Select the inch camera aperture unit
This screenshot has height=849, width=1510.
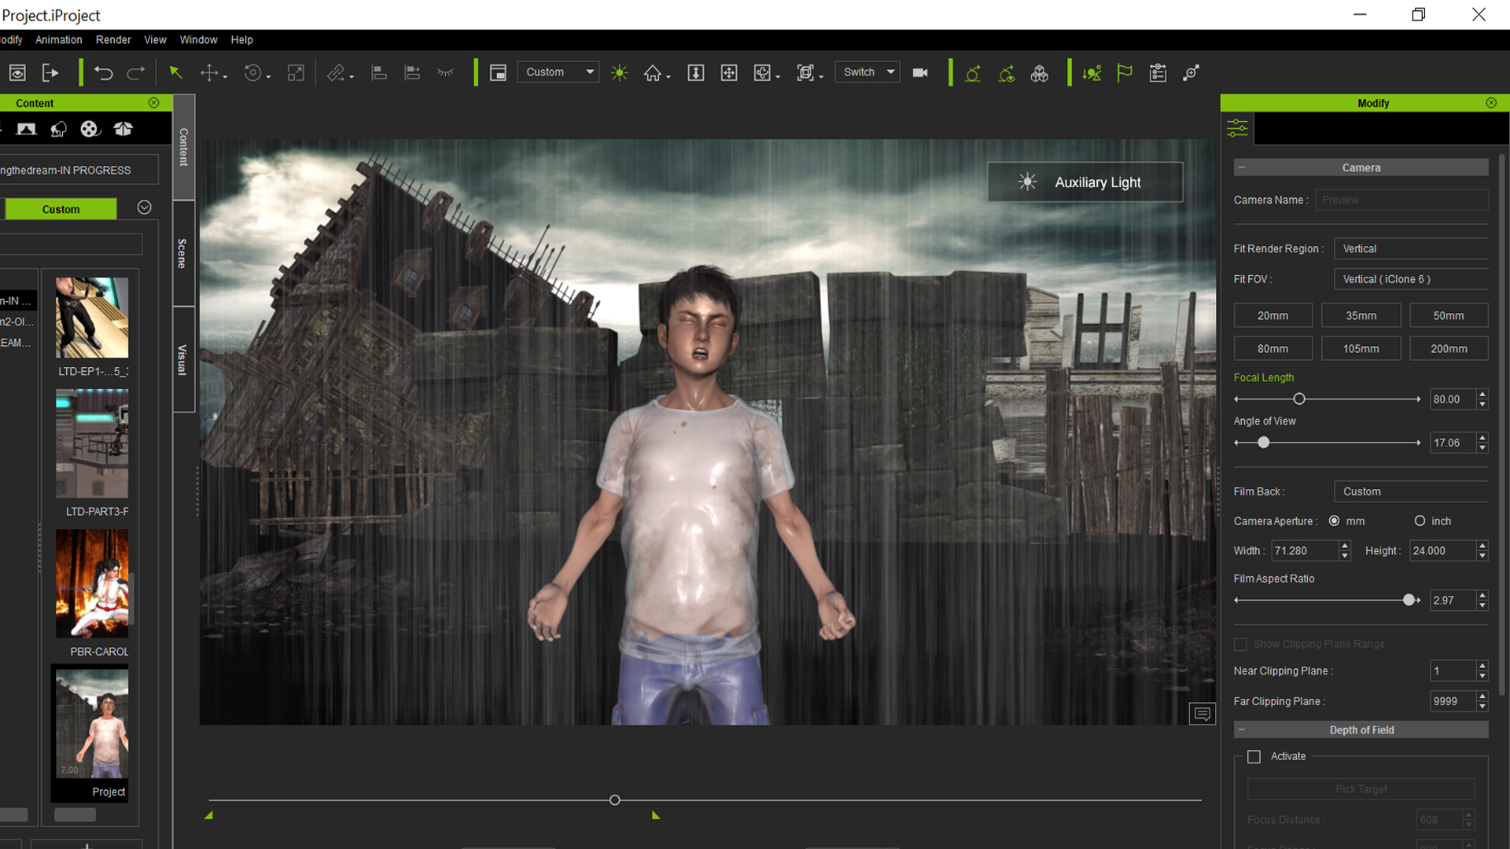coord(1420,520)
